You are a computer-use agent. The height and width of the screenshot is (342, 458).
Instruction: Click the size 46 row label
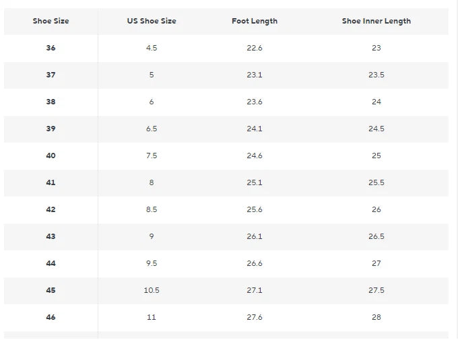pos(51,317)
